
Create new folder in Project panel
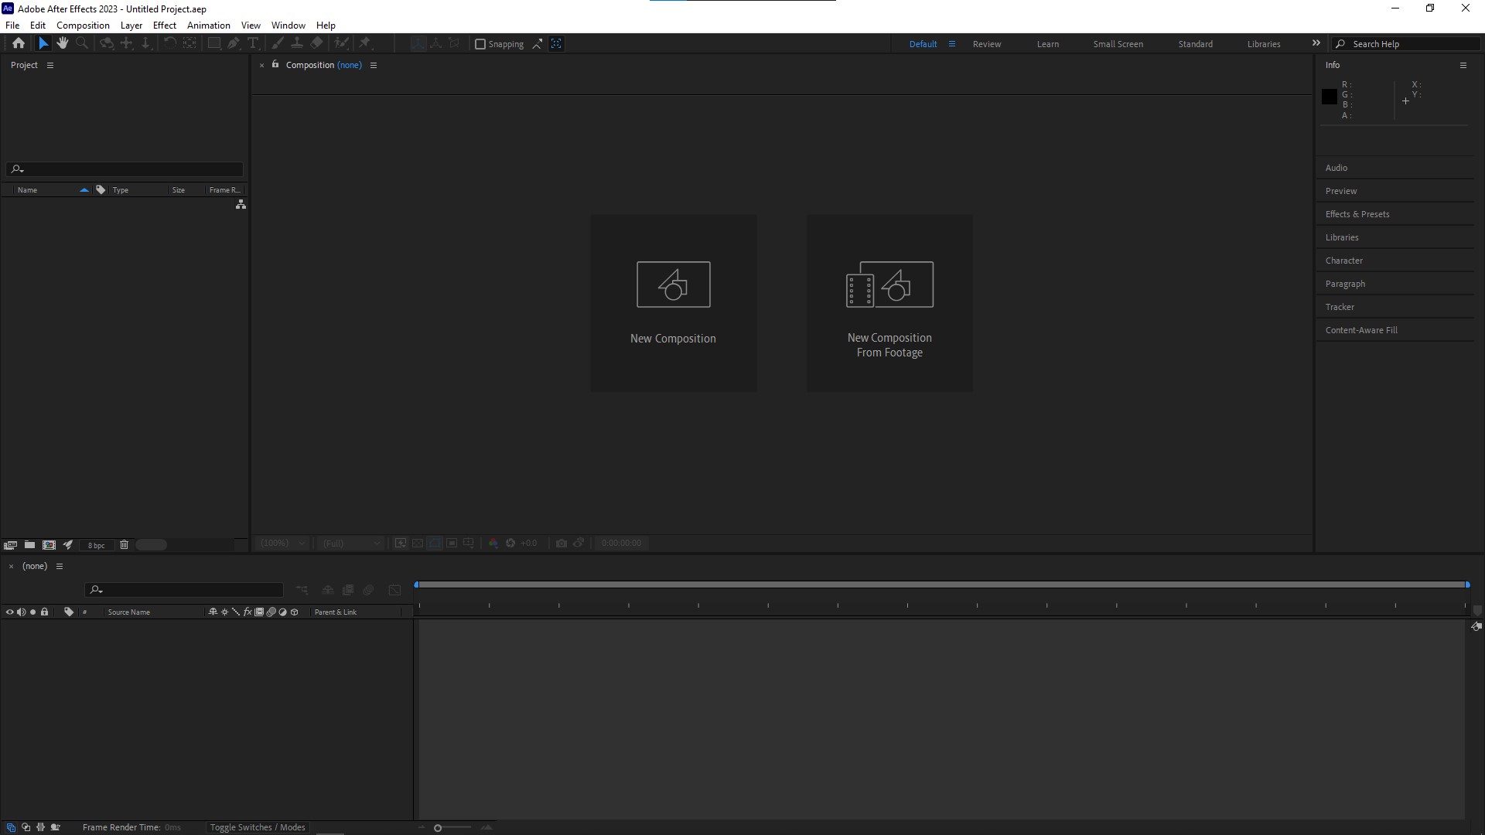pyautogui.click(x=29, y=545)
